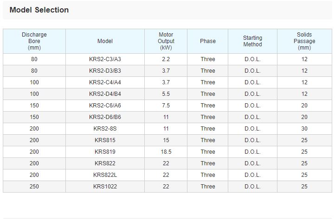
Task: Click the Solids Passage column header
Action: [304, 41]
